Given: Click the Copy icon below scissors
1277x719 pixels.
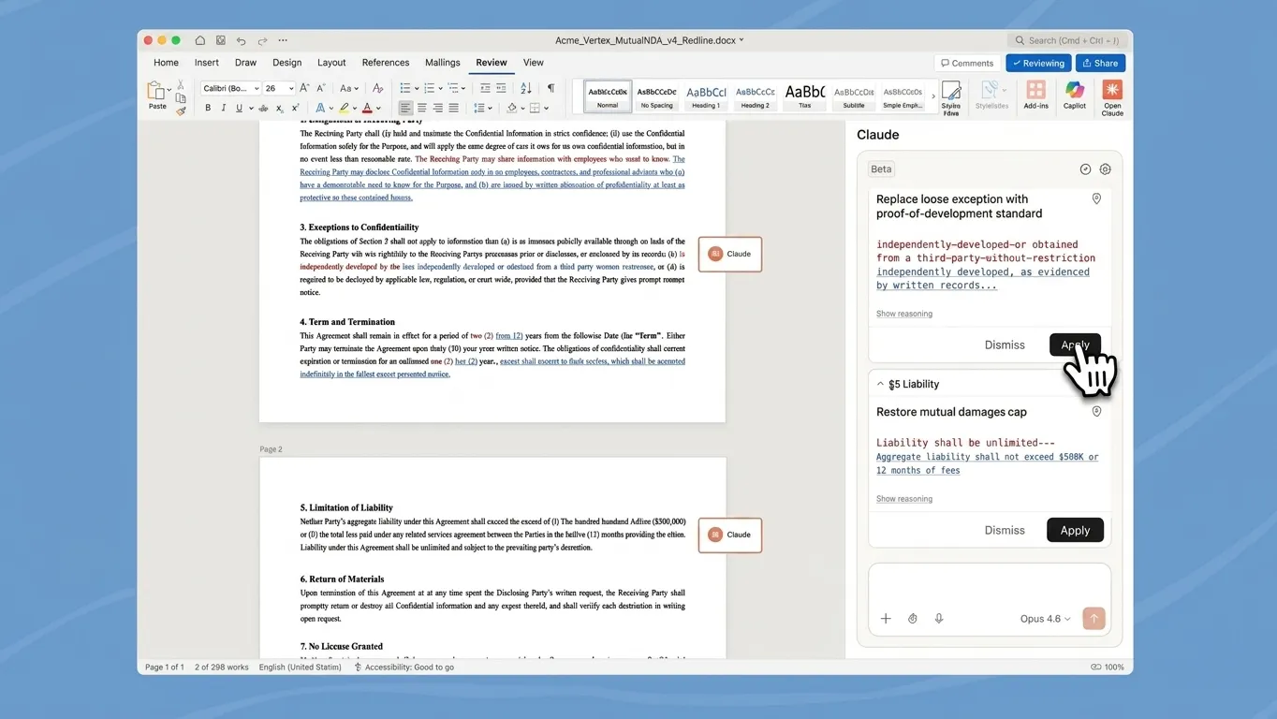Looking at the screenshot, I should 181,97.
